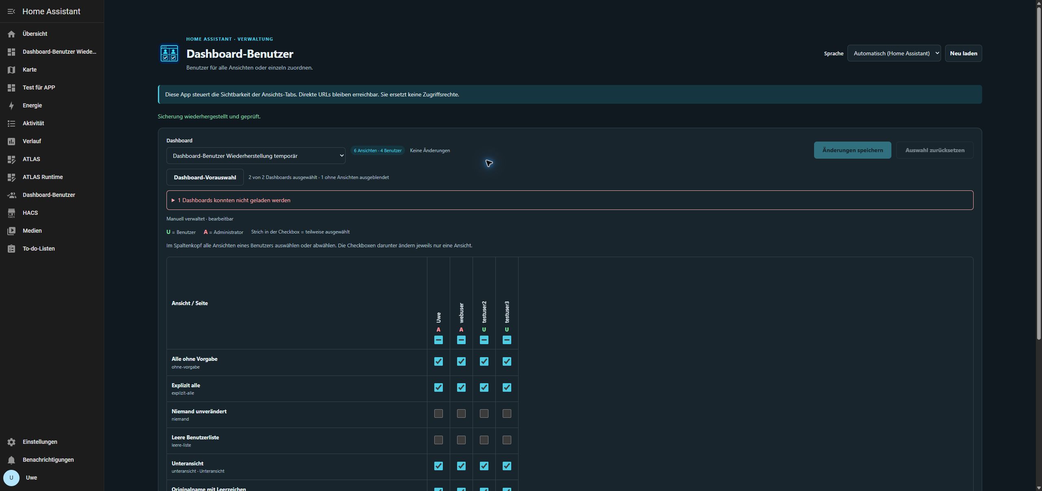The image size is (1042, 491).
Task: Check Niemand unverändert for Uwe
Action: pyautogui.click(x=438, y=413)
